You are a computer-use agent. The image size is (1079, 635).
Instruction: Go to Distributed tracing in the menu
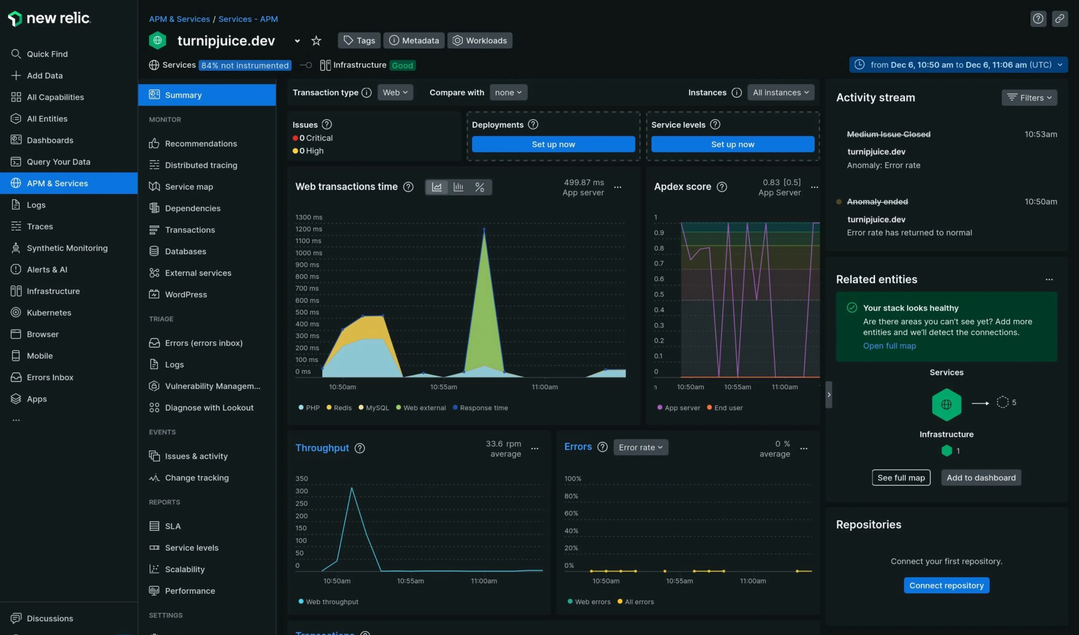(200, 165)
